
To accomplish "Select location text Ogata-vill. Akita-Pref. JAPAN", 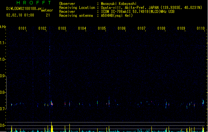I will (130, 8).
